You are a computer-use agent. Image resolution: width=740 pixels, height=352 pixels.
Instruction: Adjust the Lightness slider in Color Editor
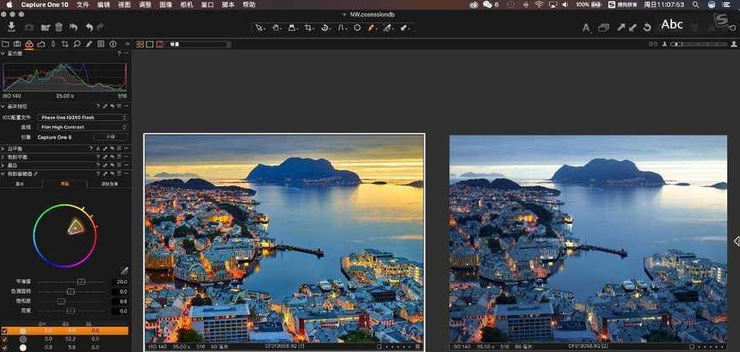[x=71, y=311]
